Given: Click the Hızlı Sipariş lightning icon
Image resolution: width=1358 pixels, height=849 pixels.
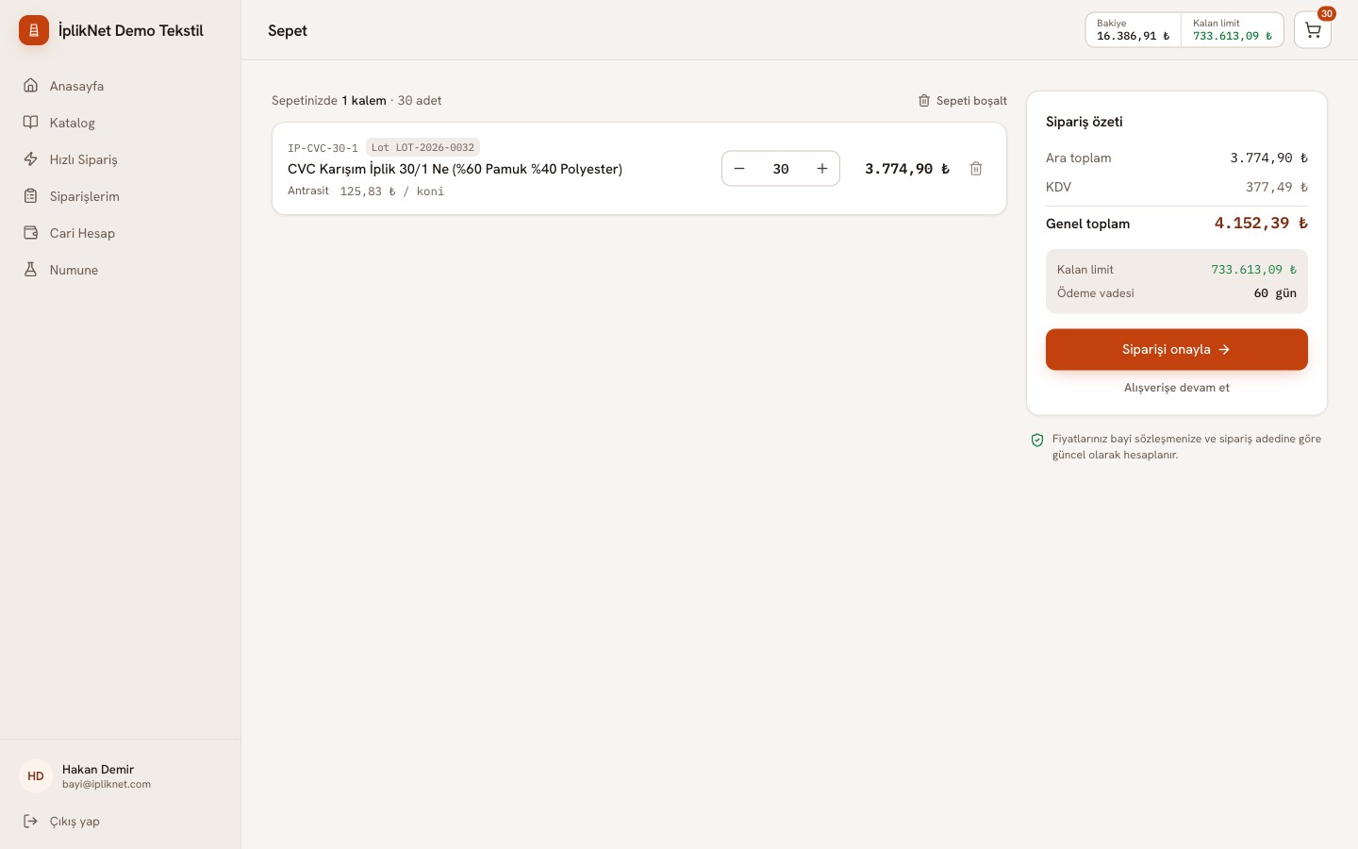Looking at the screenshot, I should (31, 159).
